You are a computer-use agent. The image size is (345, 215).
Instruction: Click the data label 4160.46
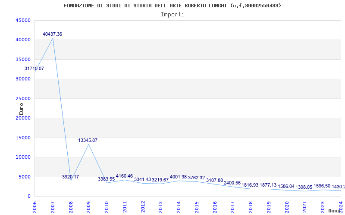(x=124, y=176)
